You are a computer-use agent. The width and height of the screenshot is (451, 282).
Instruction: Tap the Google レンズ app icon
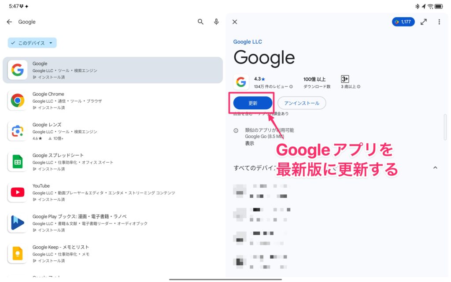tap(18, 131)
